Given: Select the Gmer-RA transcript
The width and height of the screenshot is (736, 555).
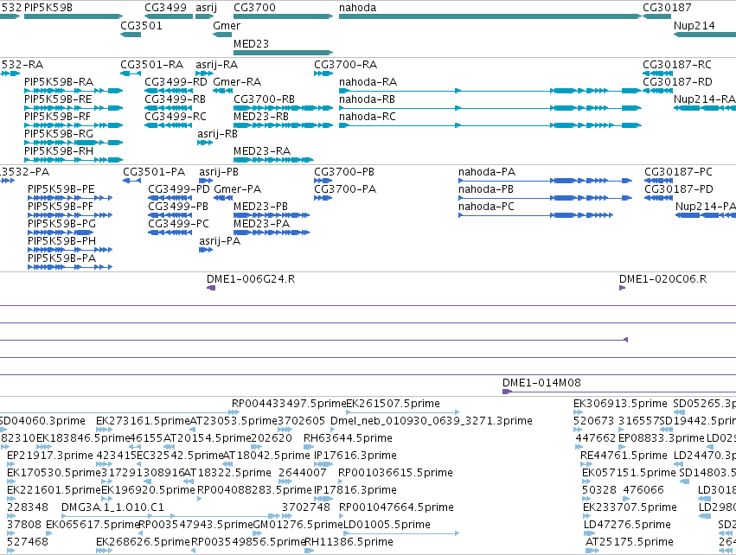Looking at the screenshot, I should [222, 91].
